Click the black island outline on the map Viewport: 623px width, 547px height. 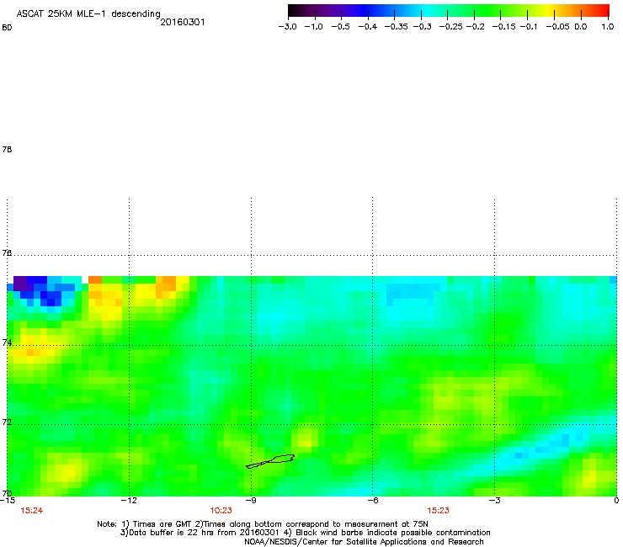pos(270,462)
